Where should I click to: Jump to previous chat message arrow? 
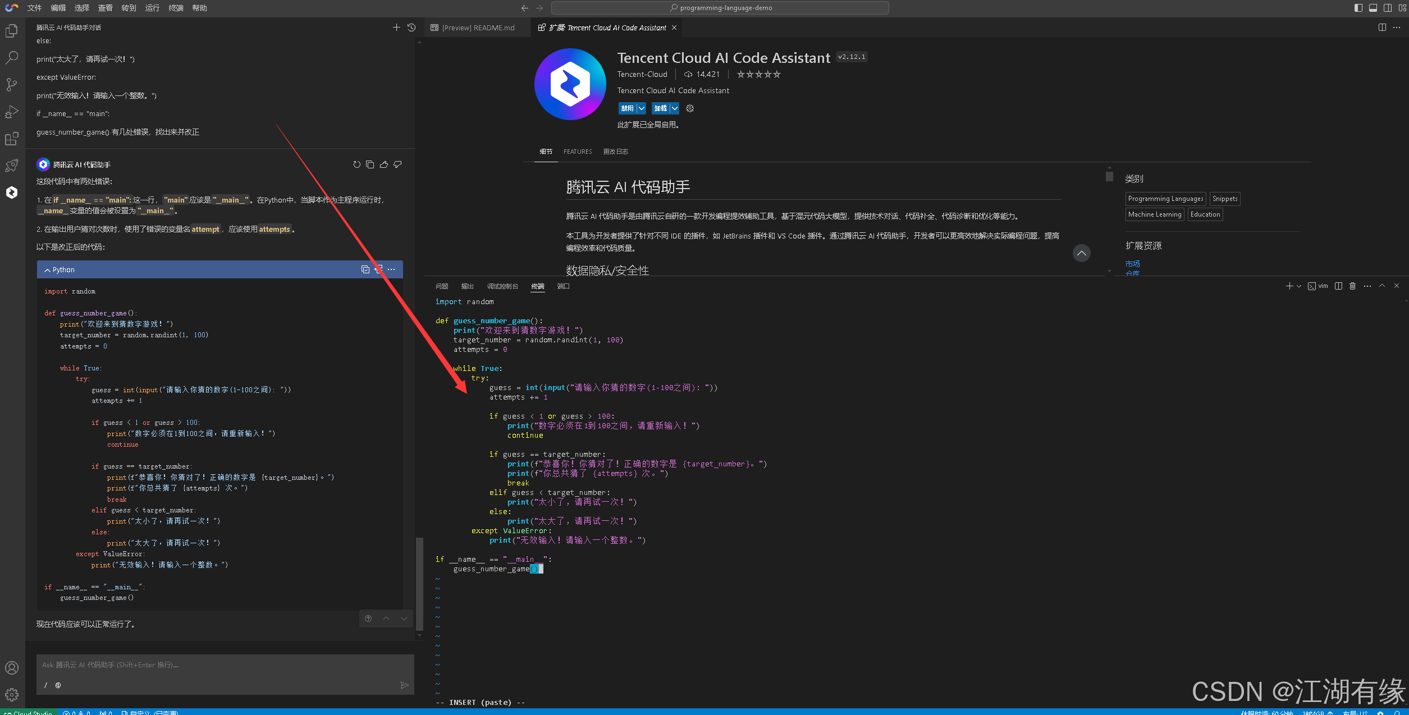[386, 618]
